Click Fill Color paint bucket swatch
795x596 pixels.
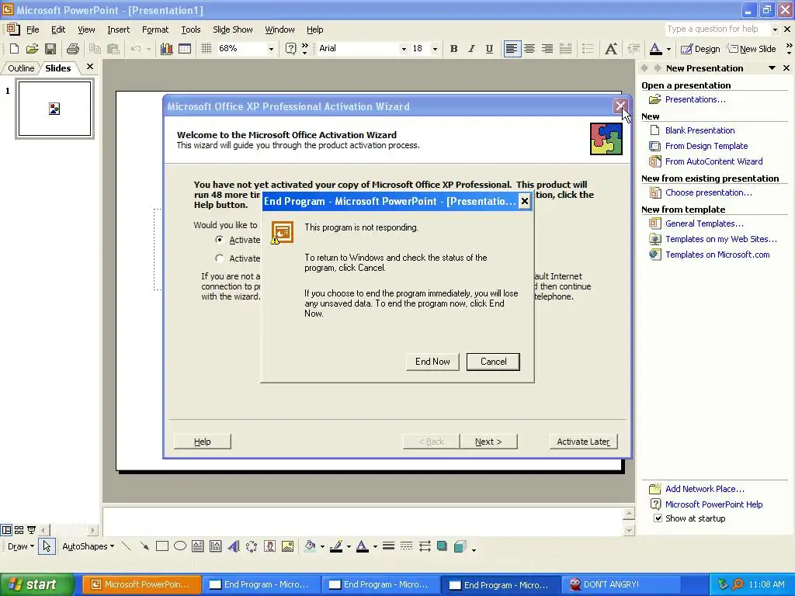click(311, 546)
